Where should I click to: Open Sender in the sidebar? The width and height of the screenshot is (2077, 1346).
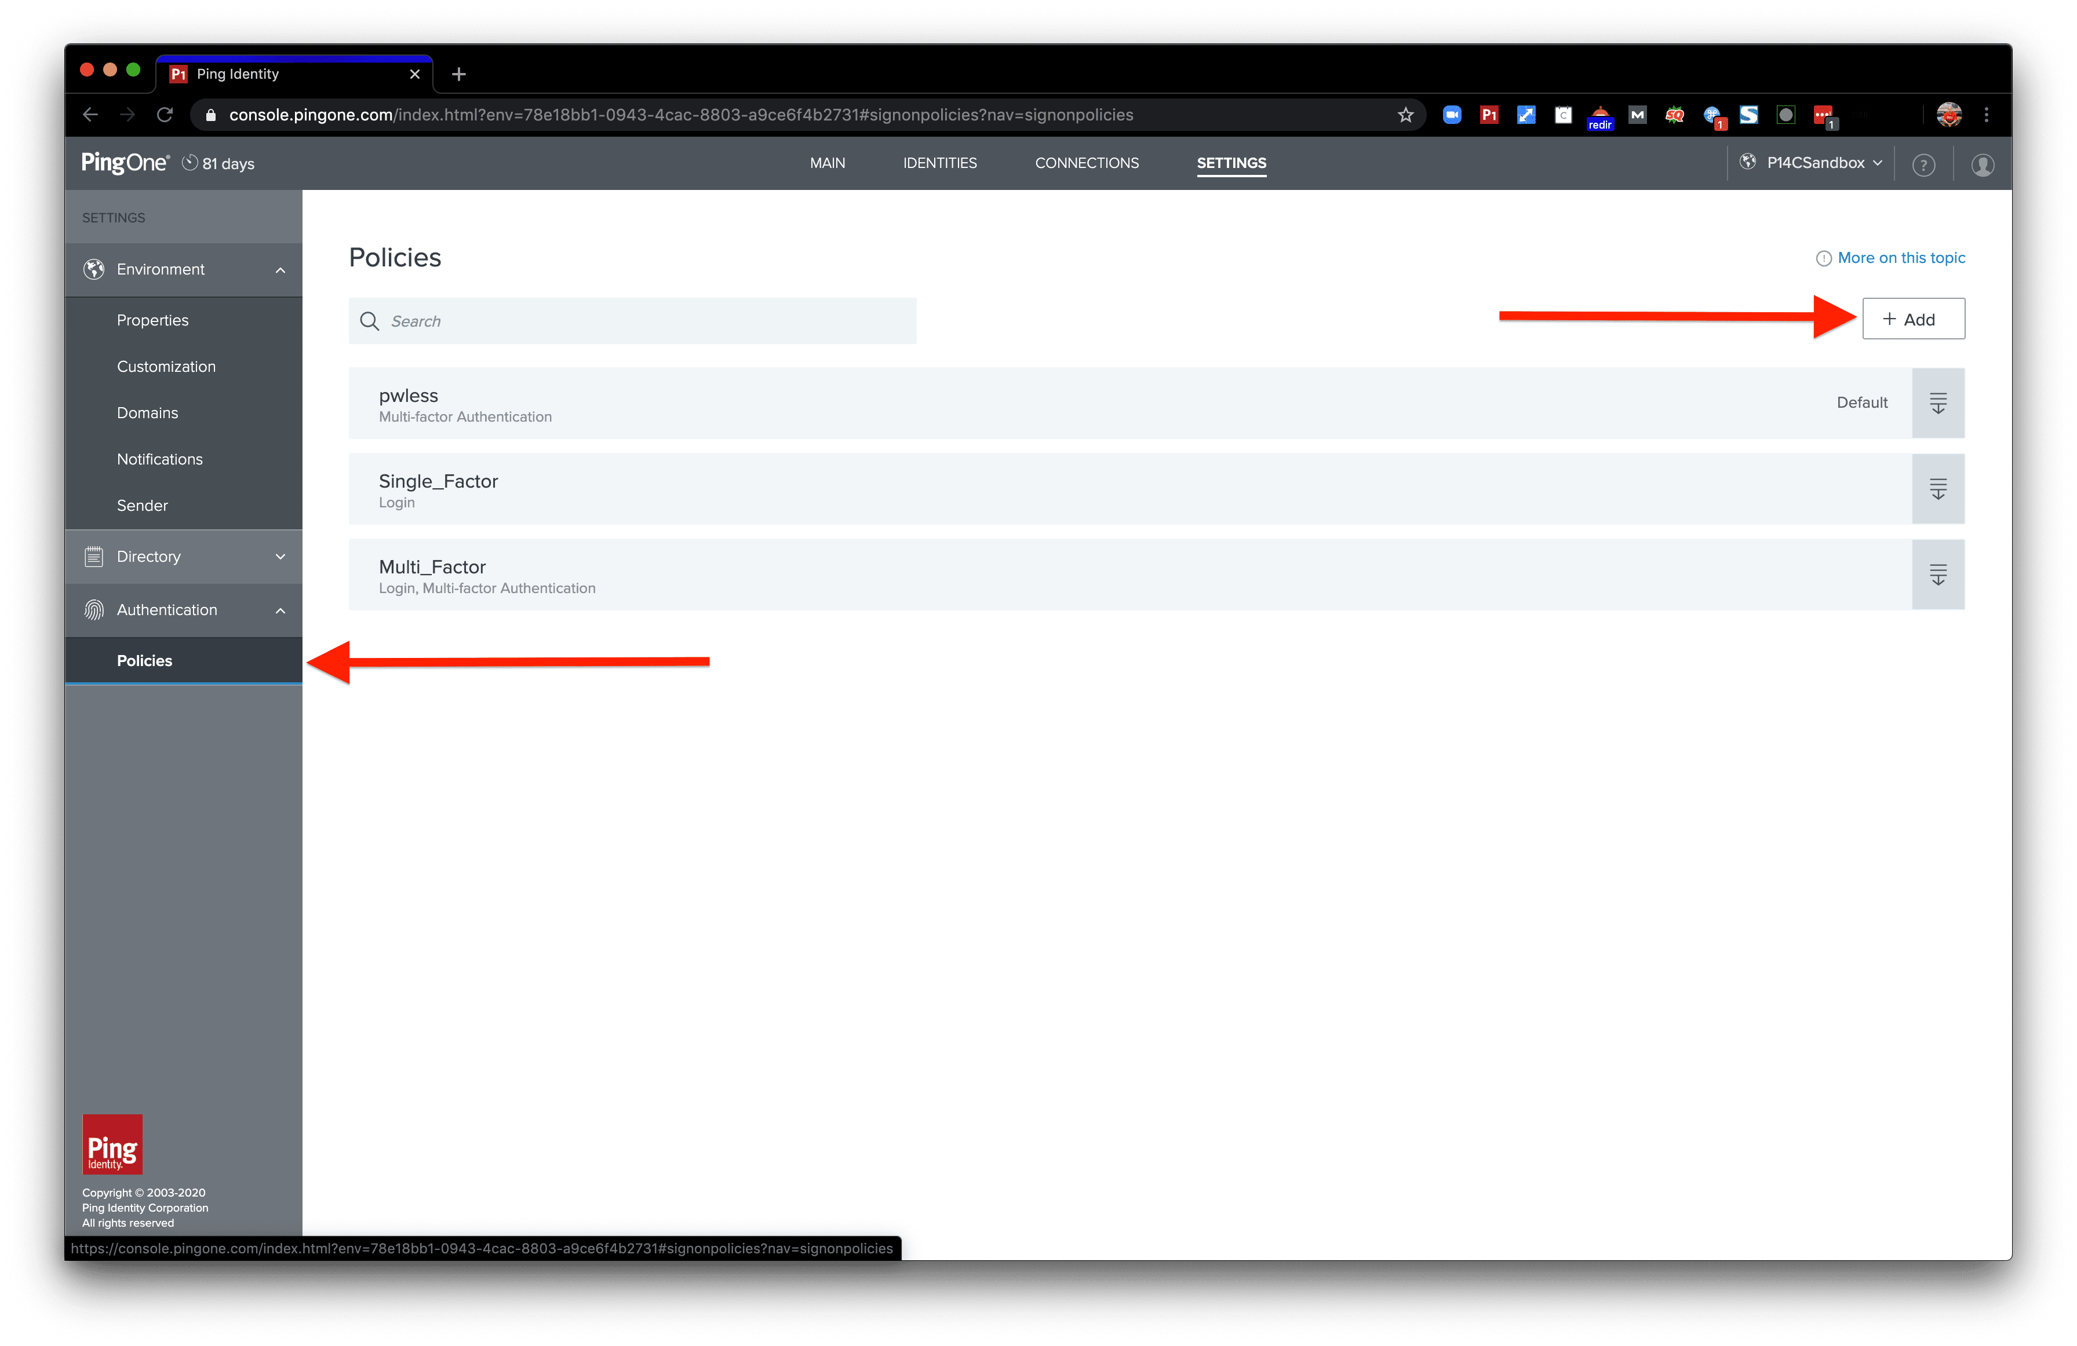coord(142,505)
